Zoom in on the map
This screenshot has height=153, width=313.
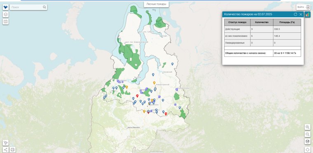coord(308,127)
